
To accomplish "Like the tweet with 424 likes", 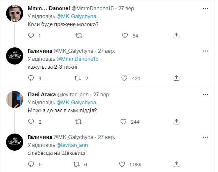I will (x=125, y=78).
